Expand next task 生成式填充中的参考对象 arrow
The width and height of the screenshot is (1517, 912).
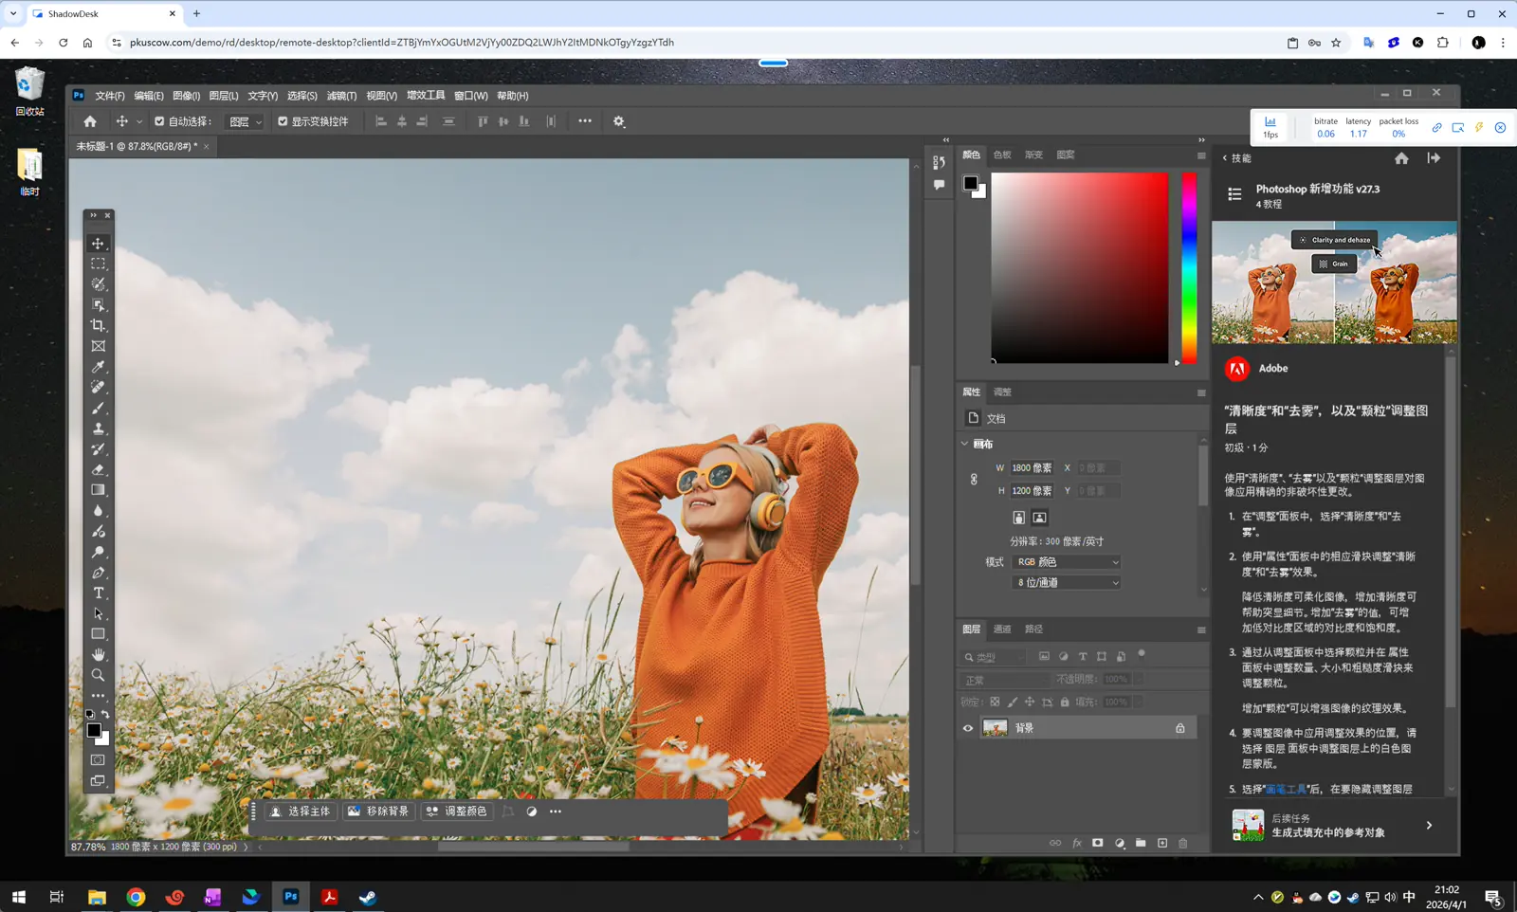(1429, 826)
